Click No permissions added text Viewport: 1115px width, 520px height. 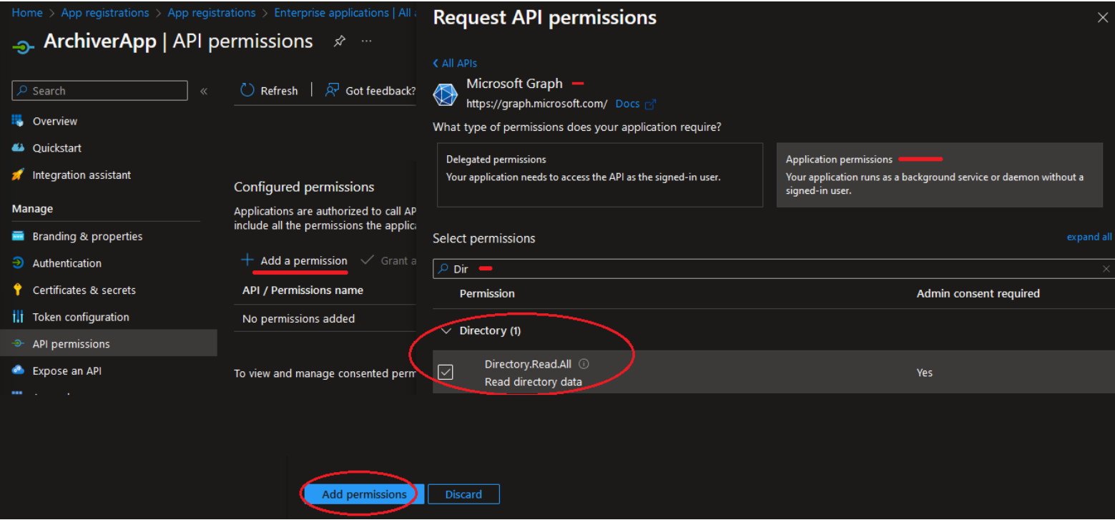click(298, 318)
